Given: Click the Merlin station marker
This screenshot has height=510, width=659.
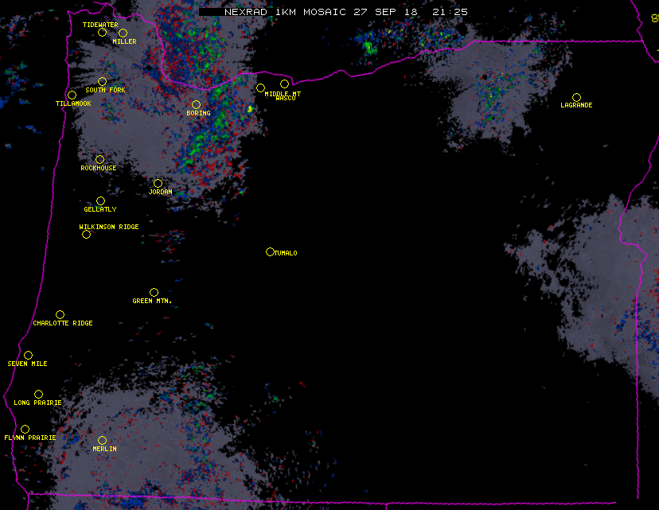Looking at the screenshot, I should [x=102, y=440].
